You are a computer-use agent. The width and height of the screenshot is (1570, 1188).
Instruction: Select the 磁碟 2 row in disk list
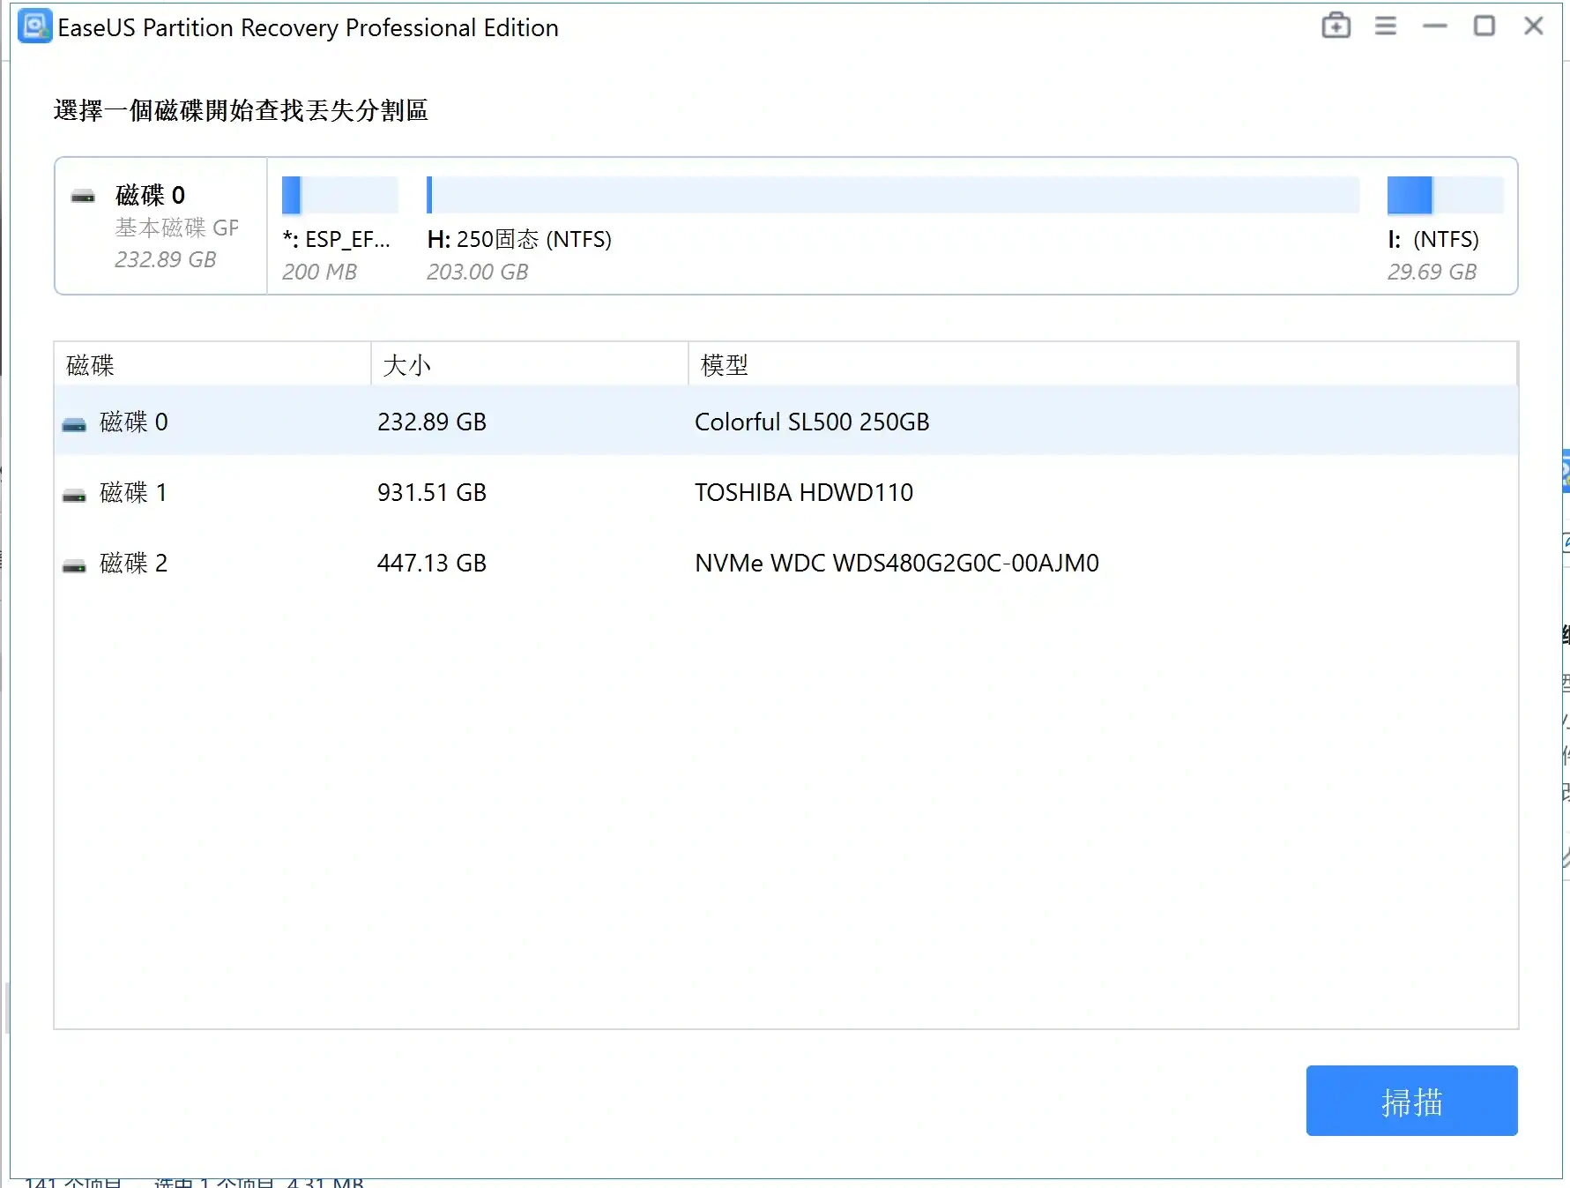point(785,563)
